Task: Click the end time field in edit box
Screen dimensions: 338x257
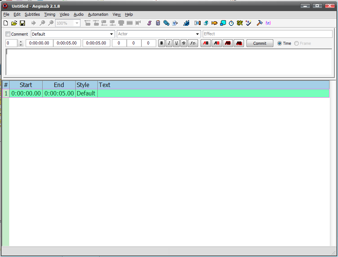Action: [67, 43]
